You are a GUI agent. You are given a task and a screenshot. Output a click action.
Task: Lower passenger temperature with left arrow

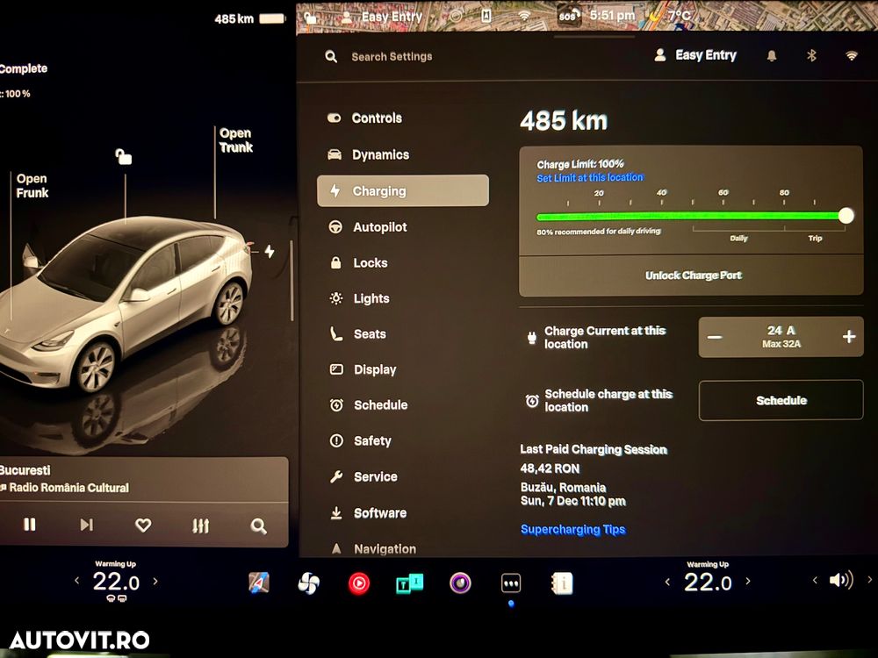[x=667, y=582]
